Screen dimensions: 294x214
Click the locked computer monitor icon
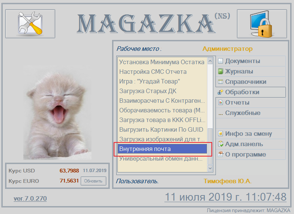262,24
